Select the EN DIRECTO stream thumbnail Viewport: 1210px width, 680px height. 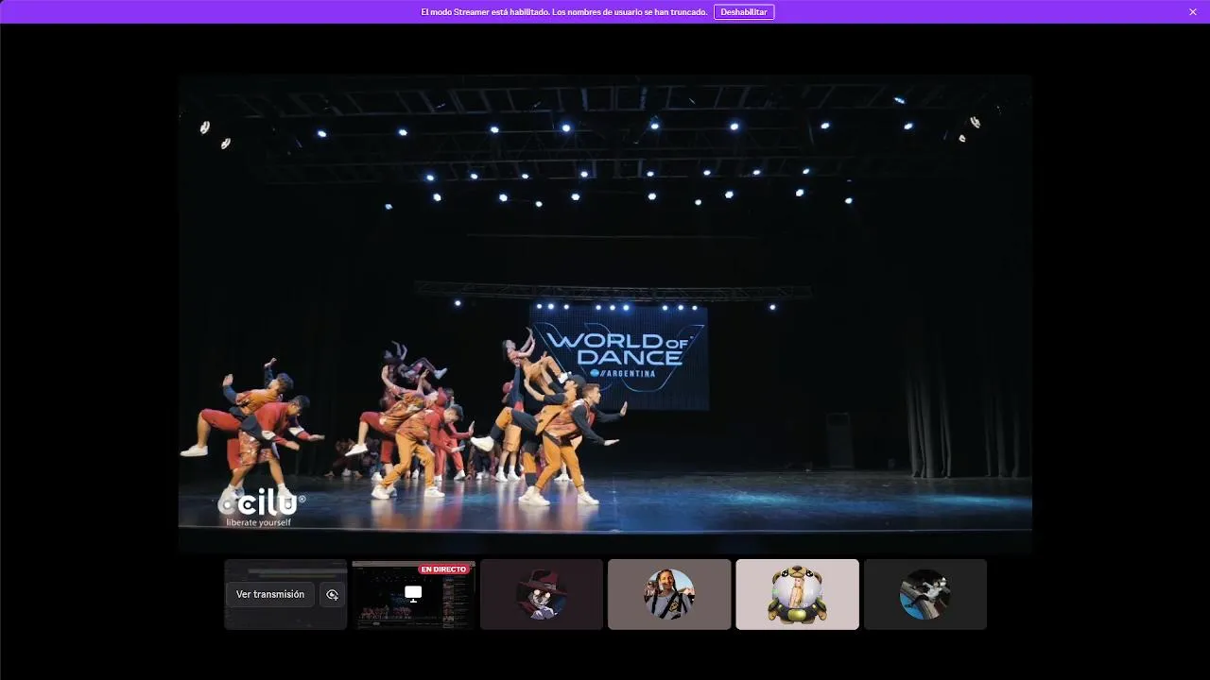coord(414,594)
